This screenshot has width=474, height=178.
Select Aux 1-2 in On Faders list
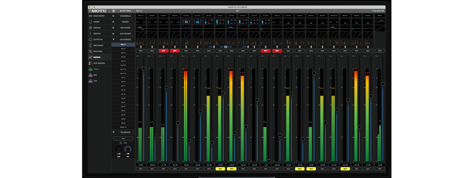click(123, 49)
